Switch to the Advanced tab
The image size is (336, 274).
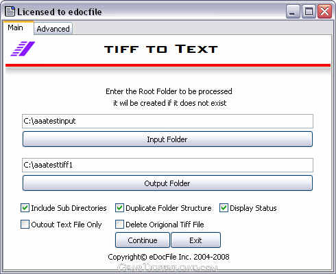pos(53,29)
